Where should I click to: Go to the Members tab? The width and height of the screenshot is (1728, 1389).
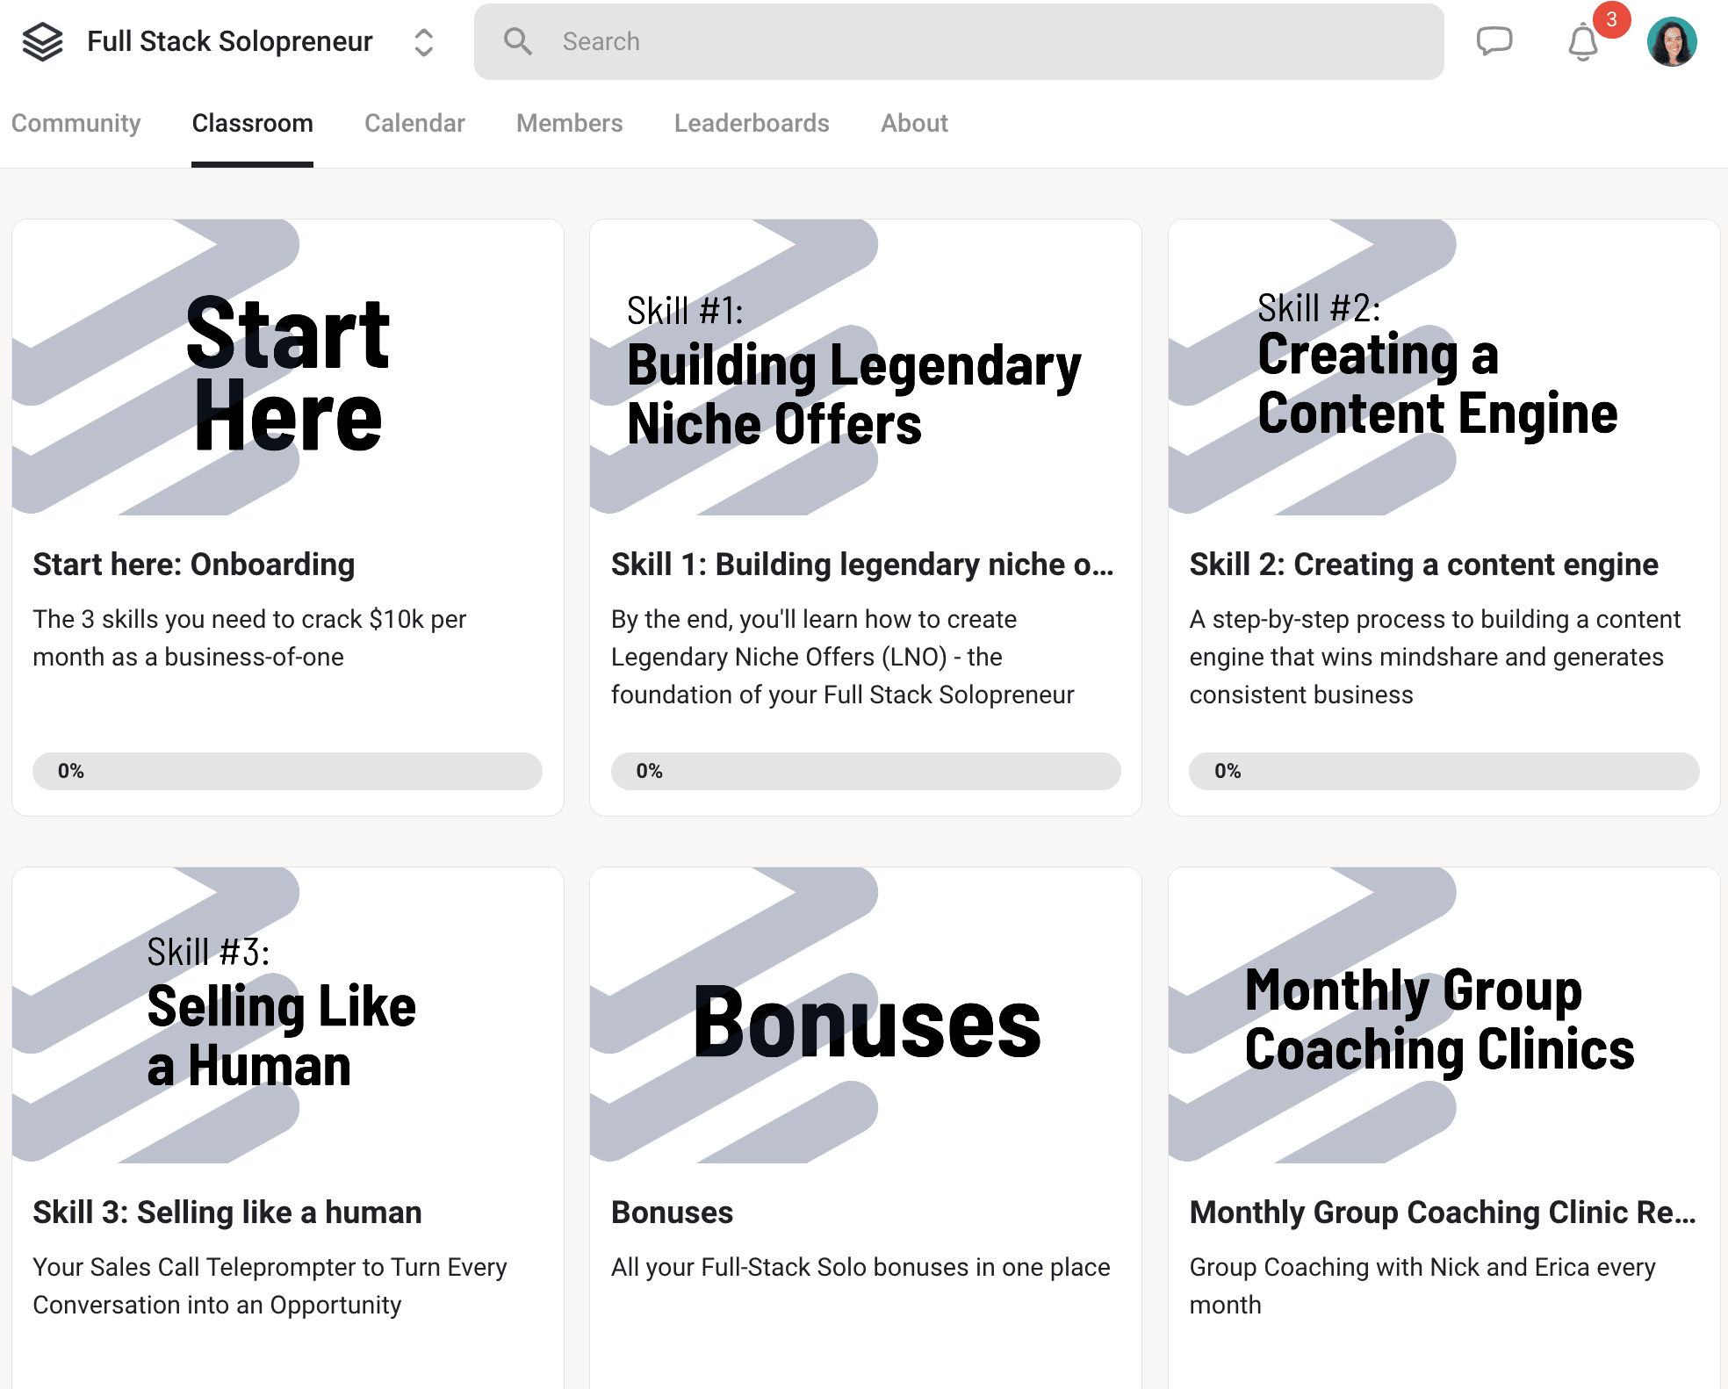(x=569, y=123)
